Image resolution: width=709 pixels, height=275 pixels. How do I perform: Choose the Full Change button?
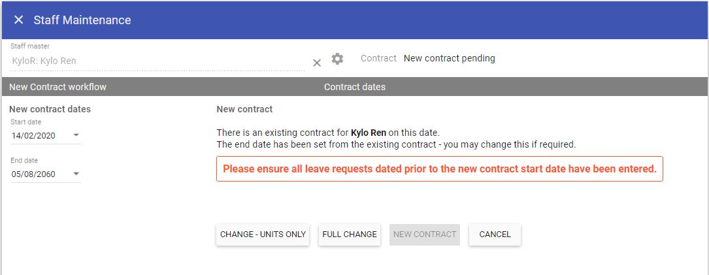pyautogui.click(x=350, y=235)
